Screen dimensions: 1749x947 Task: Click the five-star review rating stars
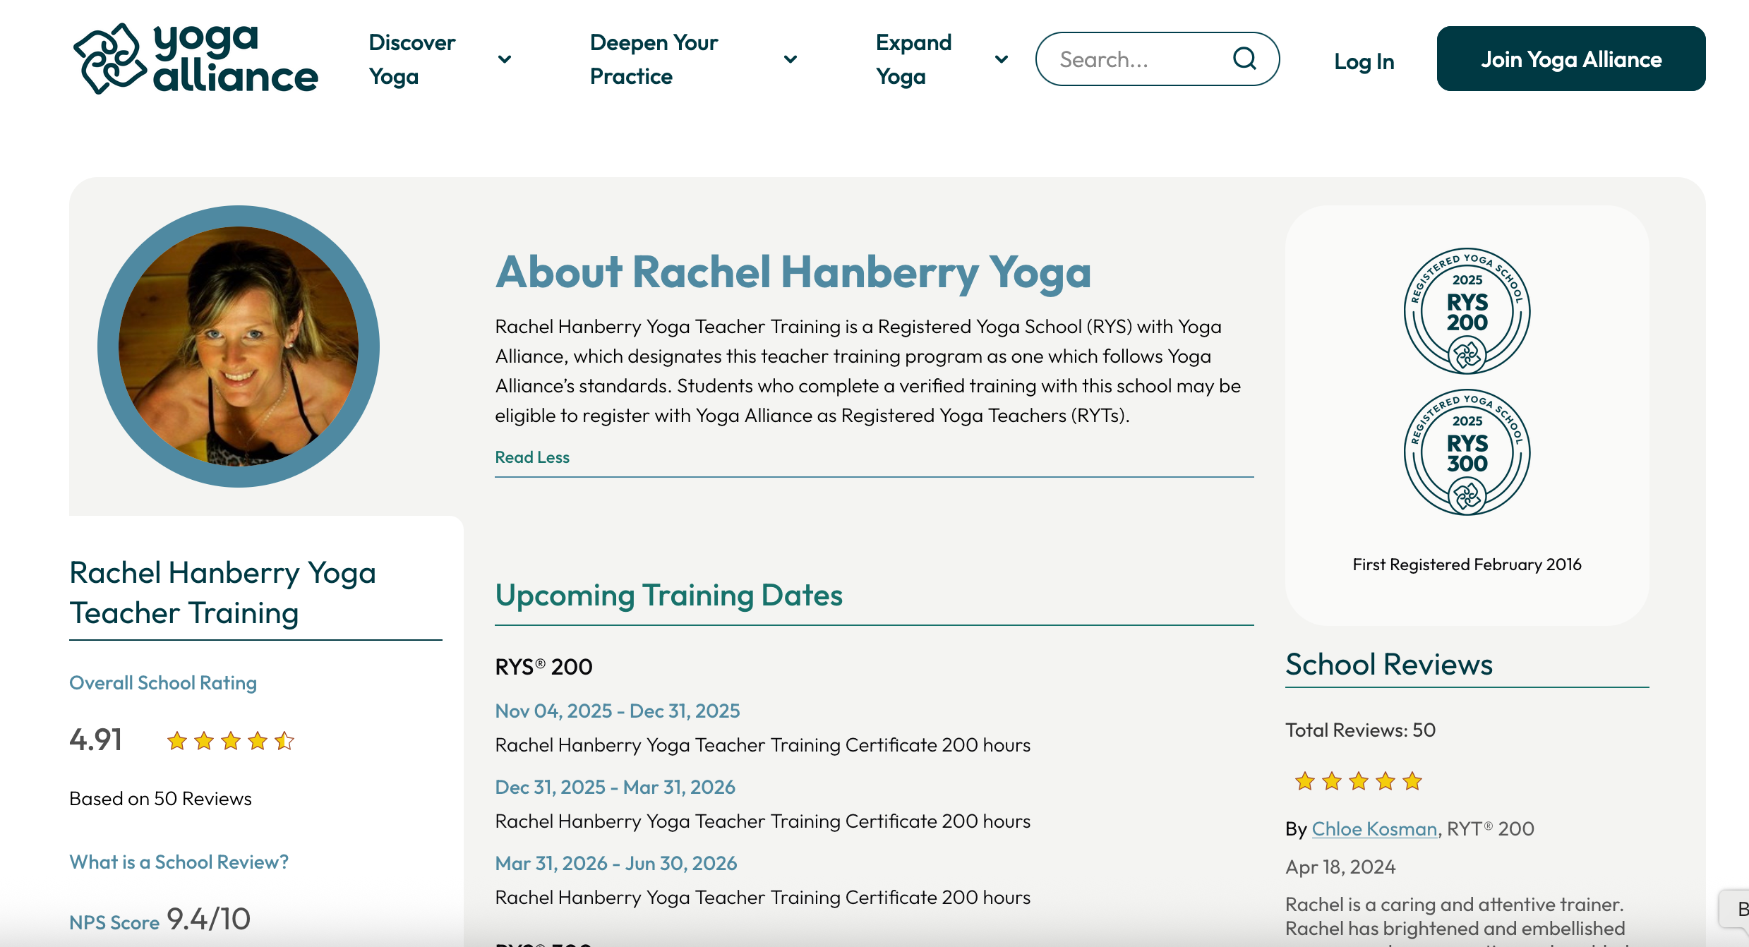[x=1358, y=781]
